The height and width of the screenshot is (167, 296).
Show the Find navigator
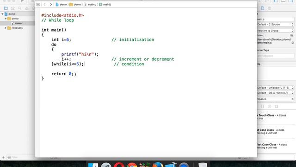click(19, 8)
